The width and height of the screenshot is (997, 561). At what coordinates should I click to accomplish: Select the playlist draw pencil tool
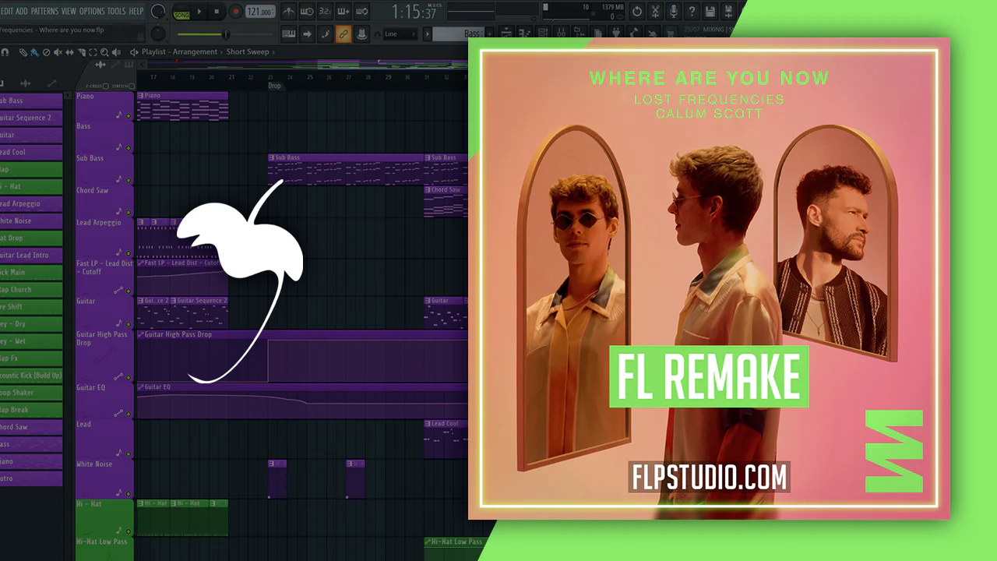(23, 52)
